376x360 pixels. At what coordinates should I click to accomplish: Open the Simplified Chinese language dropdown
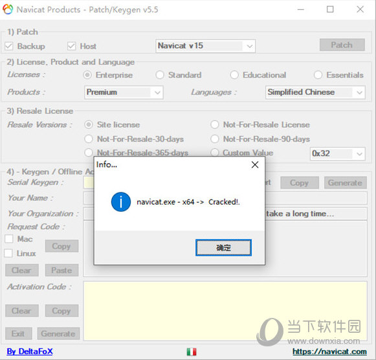click(x=315, y=93)
